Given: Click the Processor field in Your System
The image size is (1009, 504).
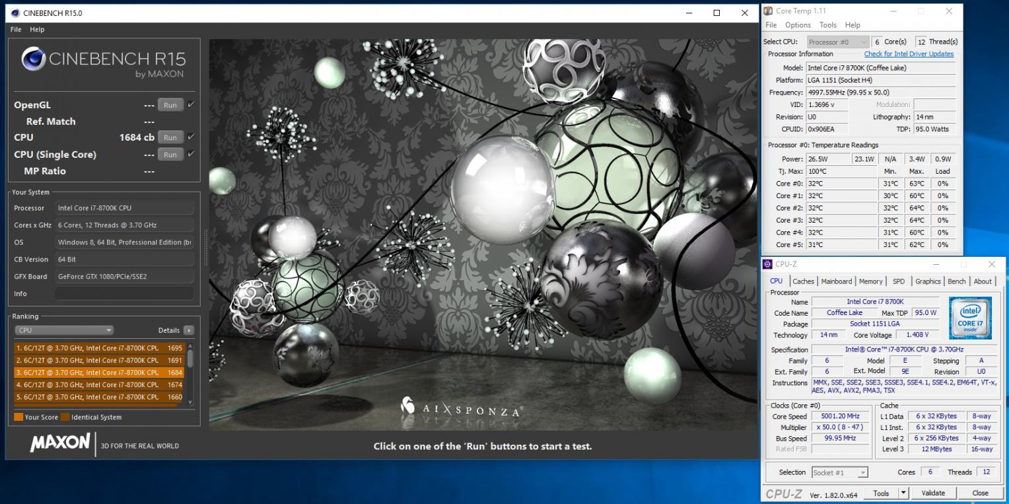Looking at the screenshot, I should (124, 208).
